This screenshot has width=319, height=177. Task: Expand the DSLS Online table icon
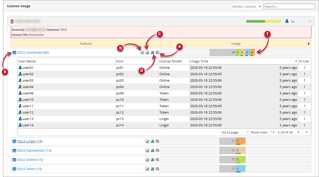[x=14, y=160]
